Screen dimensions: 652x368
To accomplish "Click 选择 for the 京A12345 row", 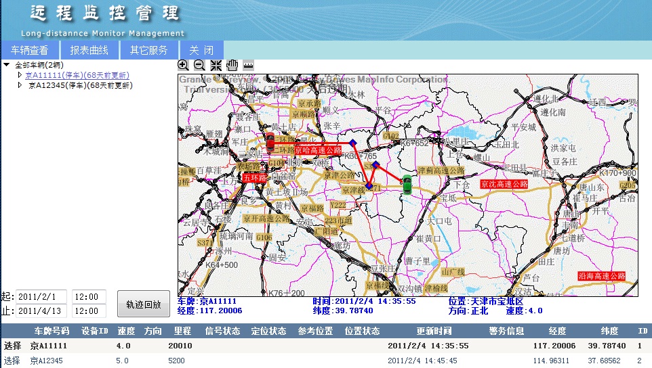I will point(12,361).
